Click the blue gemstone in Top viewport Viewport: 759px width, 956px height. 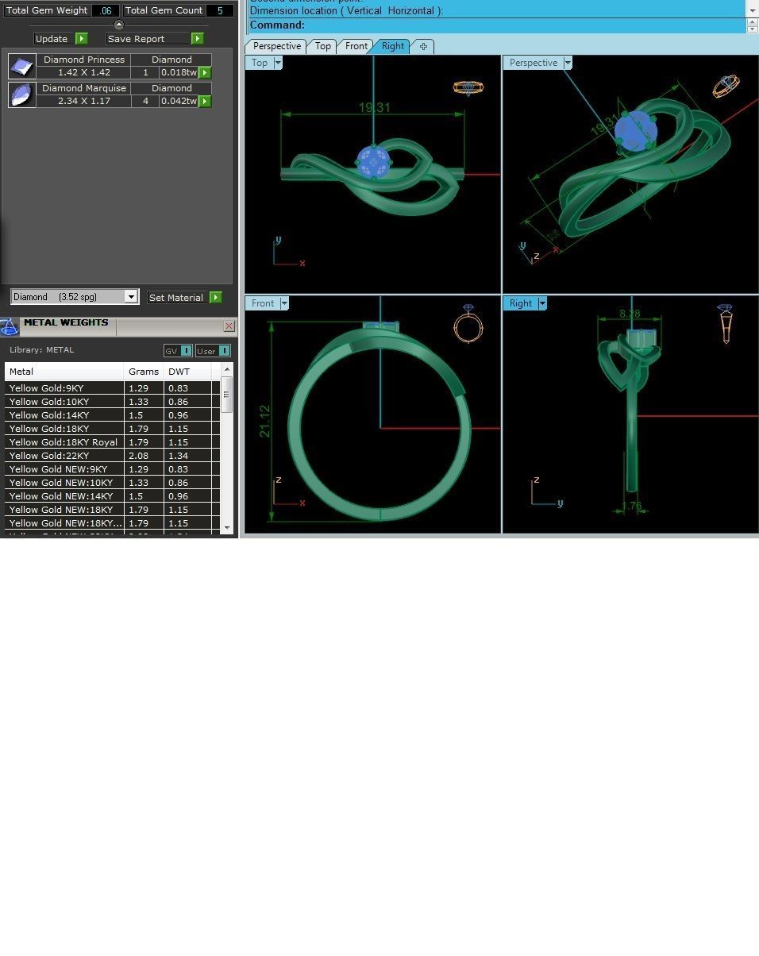374,162
